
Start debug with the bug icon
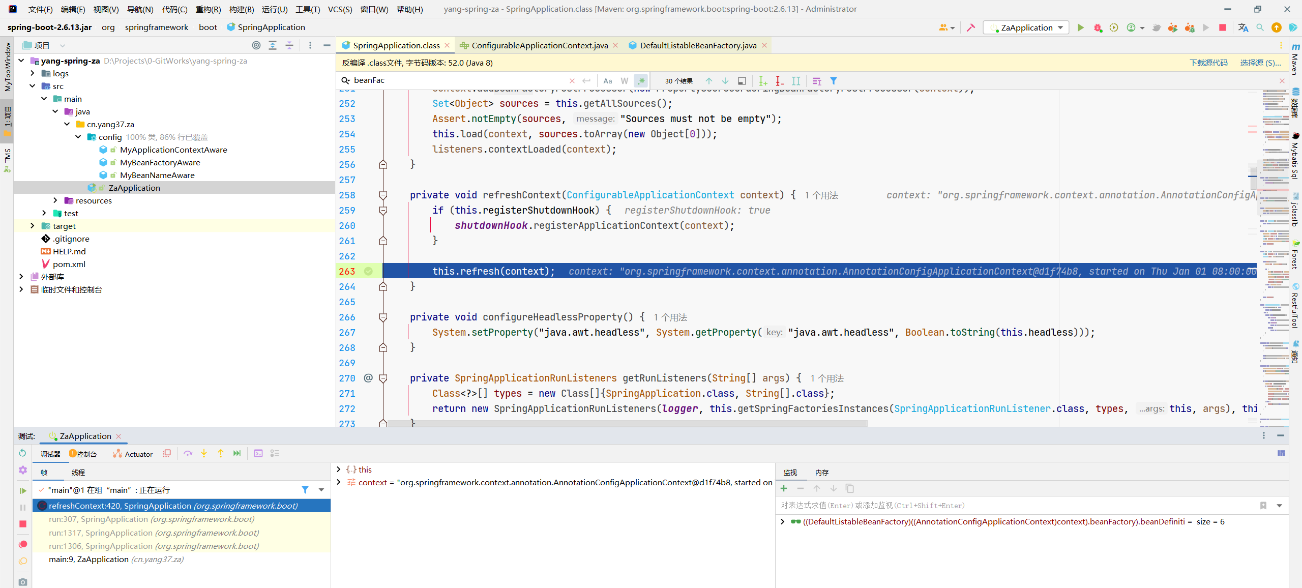tap(1098, 27)
